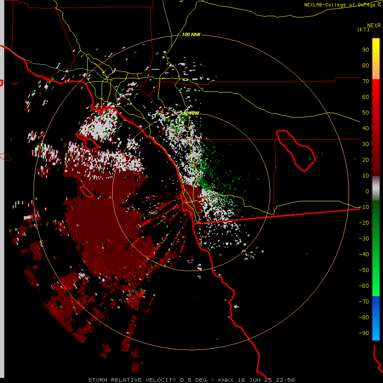Click the Santa Catalina Island outline
The height and width of the screenshot is (383, 383).
tap(88, 142)
